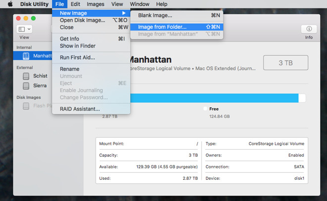Click the External sidebar heading
The height and width of the screenshot is (201, 327).
[25, 68]
